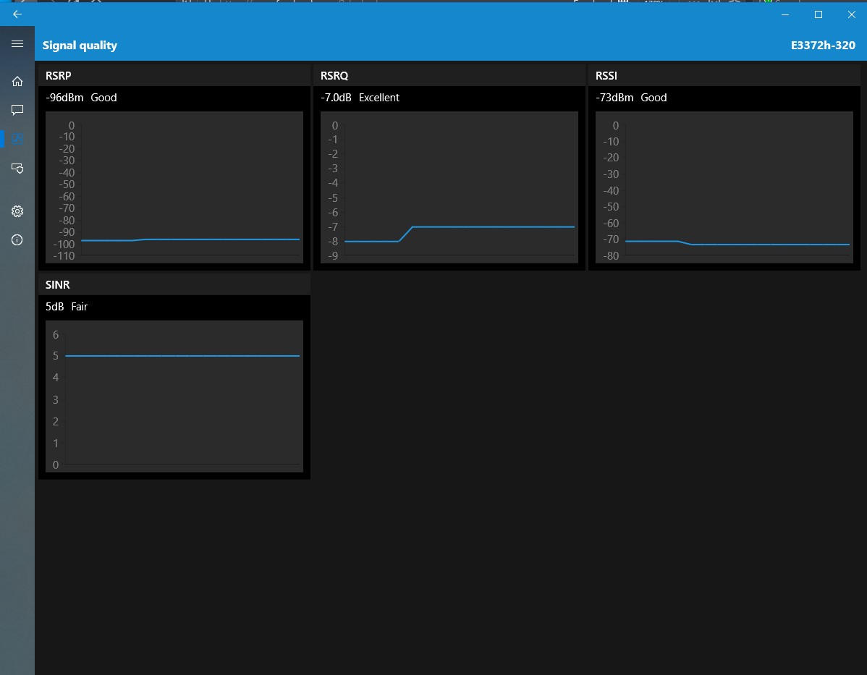Click the SINR line chart

coord(174,396)
